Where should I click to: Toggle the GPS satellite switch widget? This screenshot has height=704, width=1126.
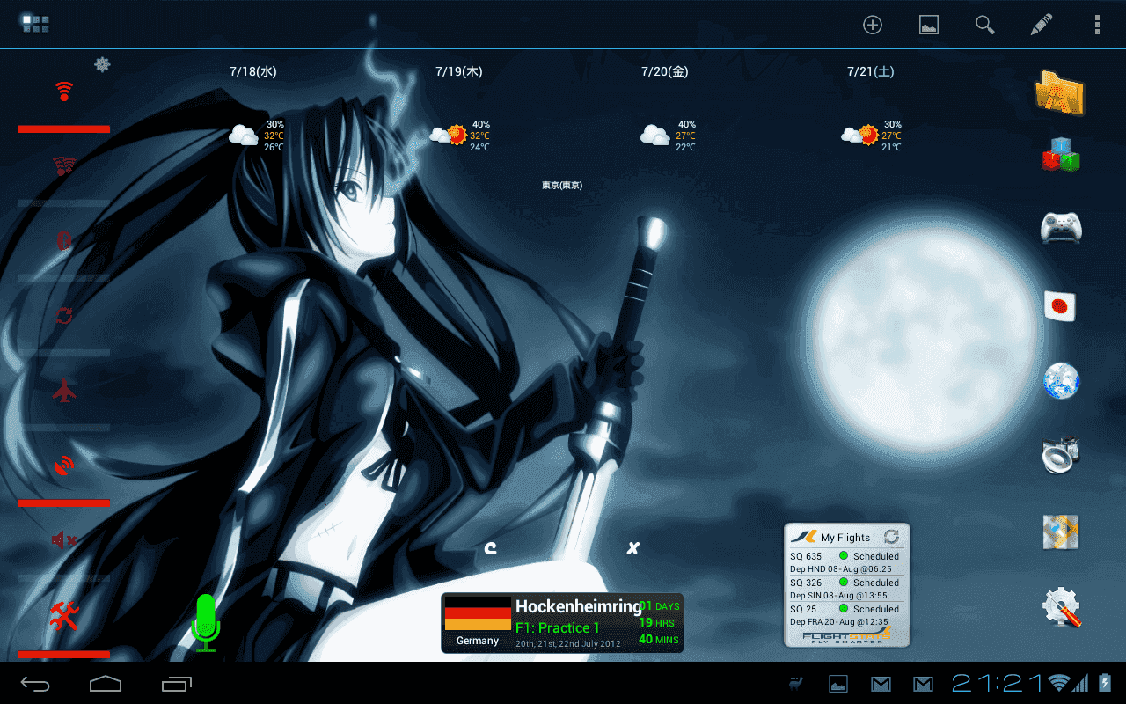(63, 466)
